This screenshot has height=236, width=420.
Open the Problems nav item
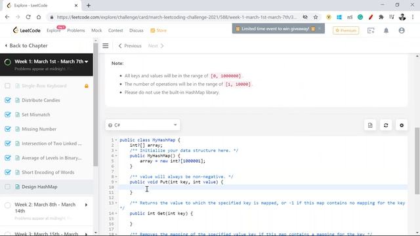76,31
